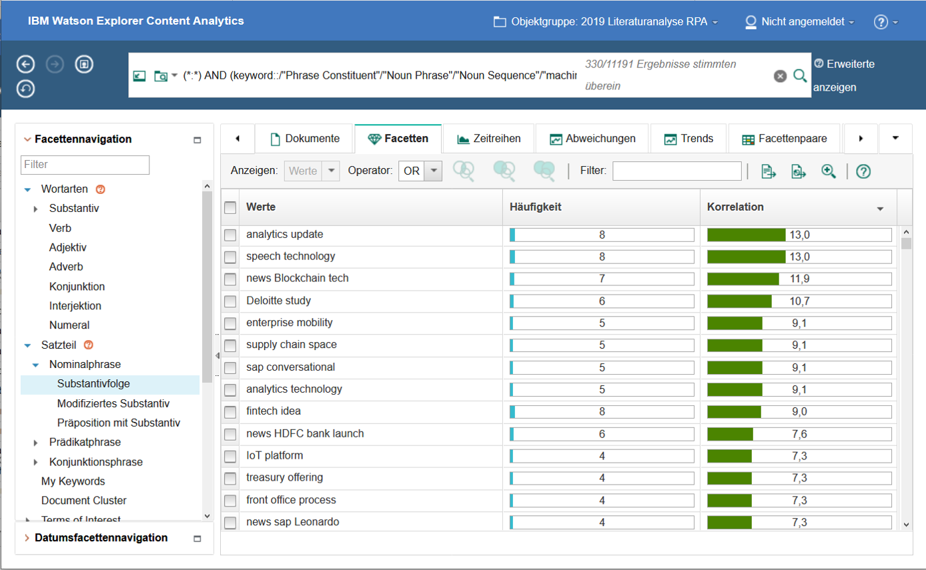Open Objektgruppe 2019 Literaturanalyse RPA selector
The height and width of the screenshot is (570, 926).
606,22
